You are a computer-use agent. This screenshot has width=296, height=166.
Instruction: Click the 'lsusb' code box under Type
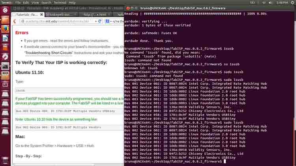pyautogui.click(x=69, y=90)
